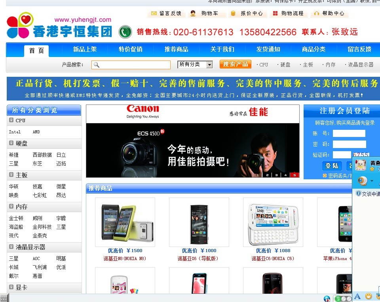Click the 登陆 login button
Viewport: 380px width, 302px height.
click(x=332, y=166)
